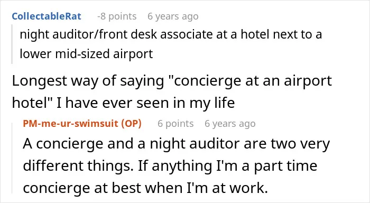The image size is (370, 203).
Task: Open CollectableRat's user profile
Action: [47, 16]
